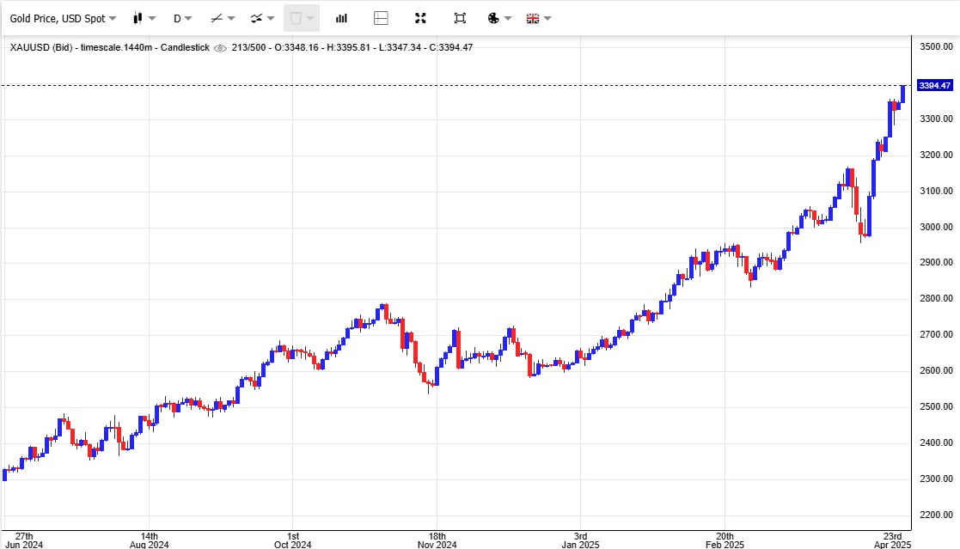Click the greyed-out delete drawings button
960x549 pixels.
(301, 18)
